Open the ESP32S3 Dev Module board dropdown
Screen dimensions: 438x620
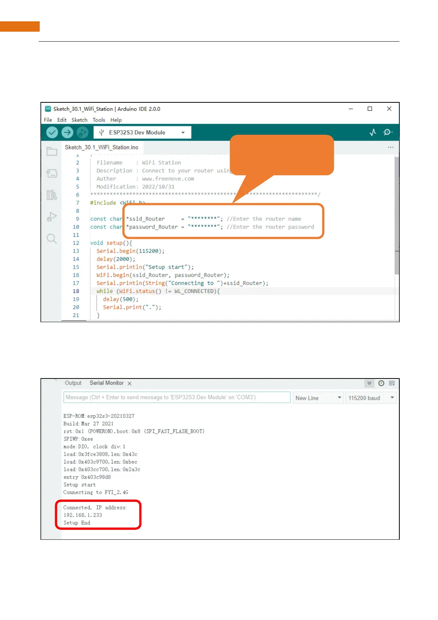coord(142,133)
